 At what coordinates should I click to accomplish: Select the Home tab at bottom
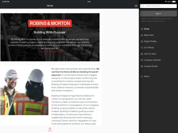[50, 129]
